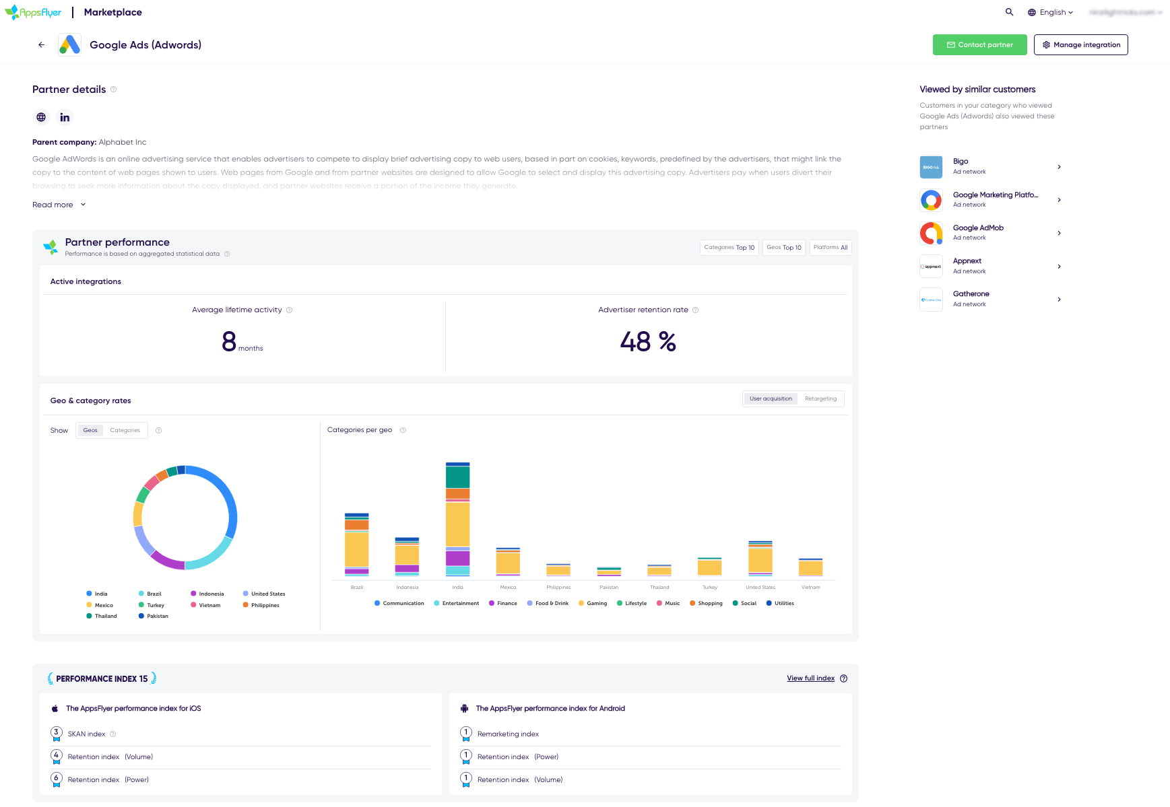Click the Google Ads logo icon

coord(69,44)
